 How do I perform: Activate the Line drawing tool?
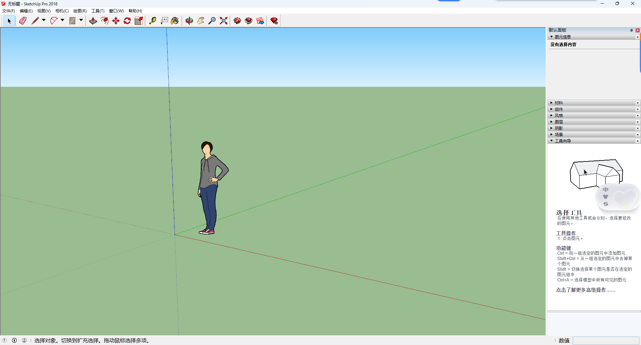[35, 21]
